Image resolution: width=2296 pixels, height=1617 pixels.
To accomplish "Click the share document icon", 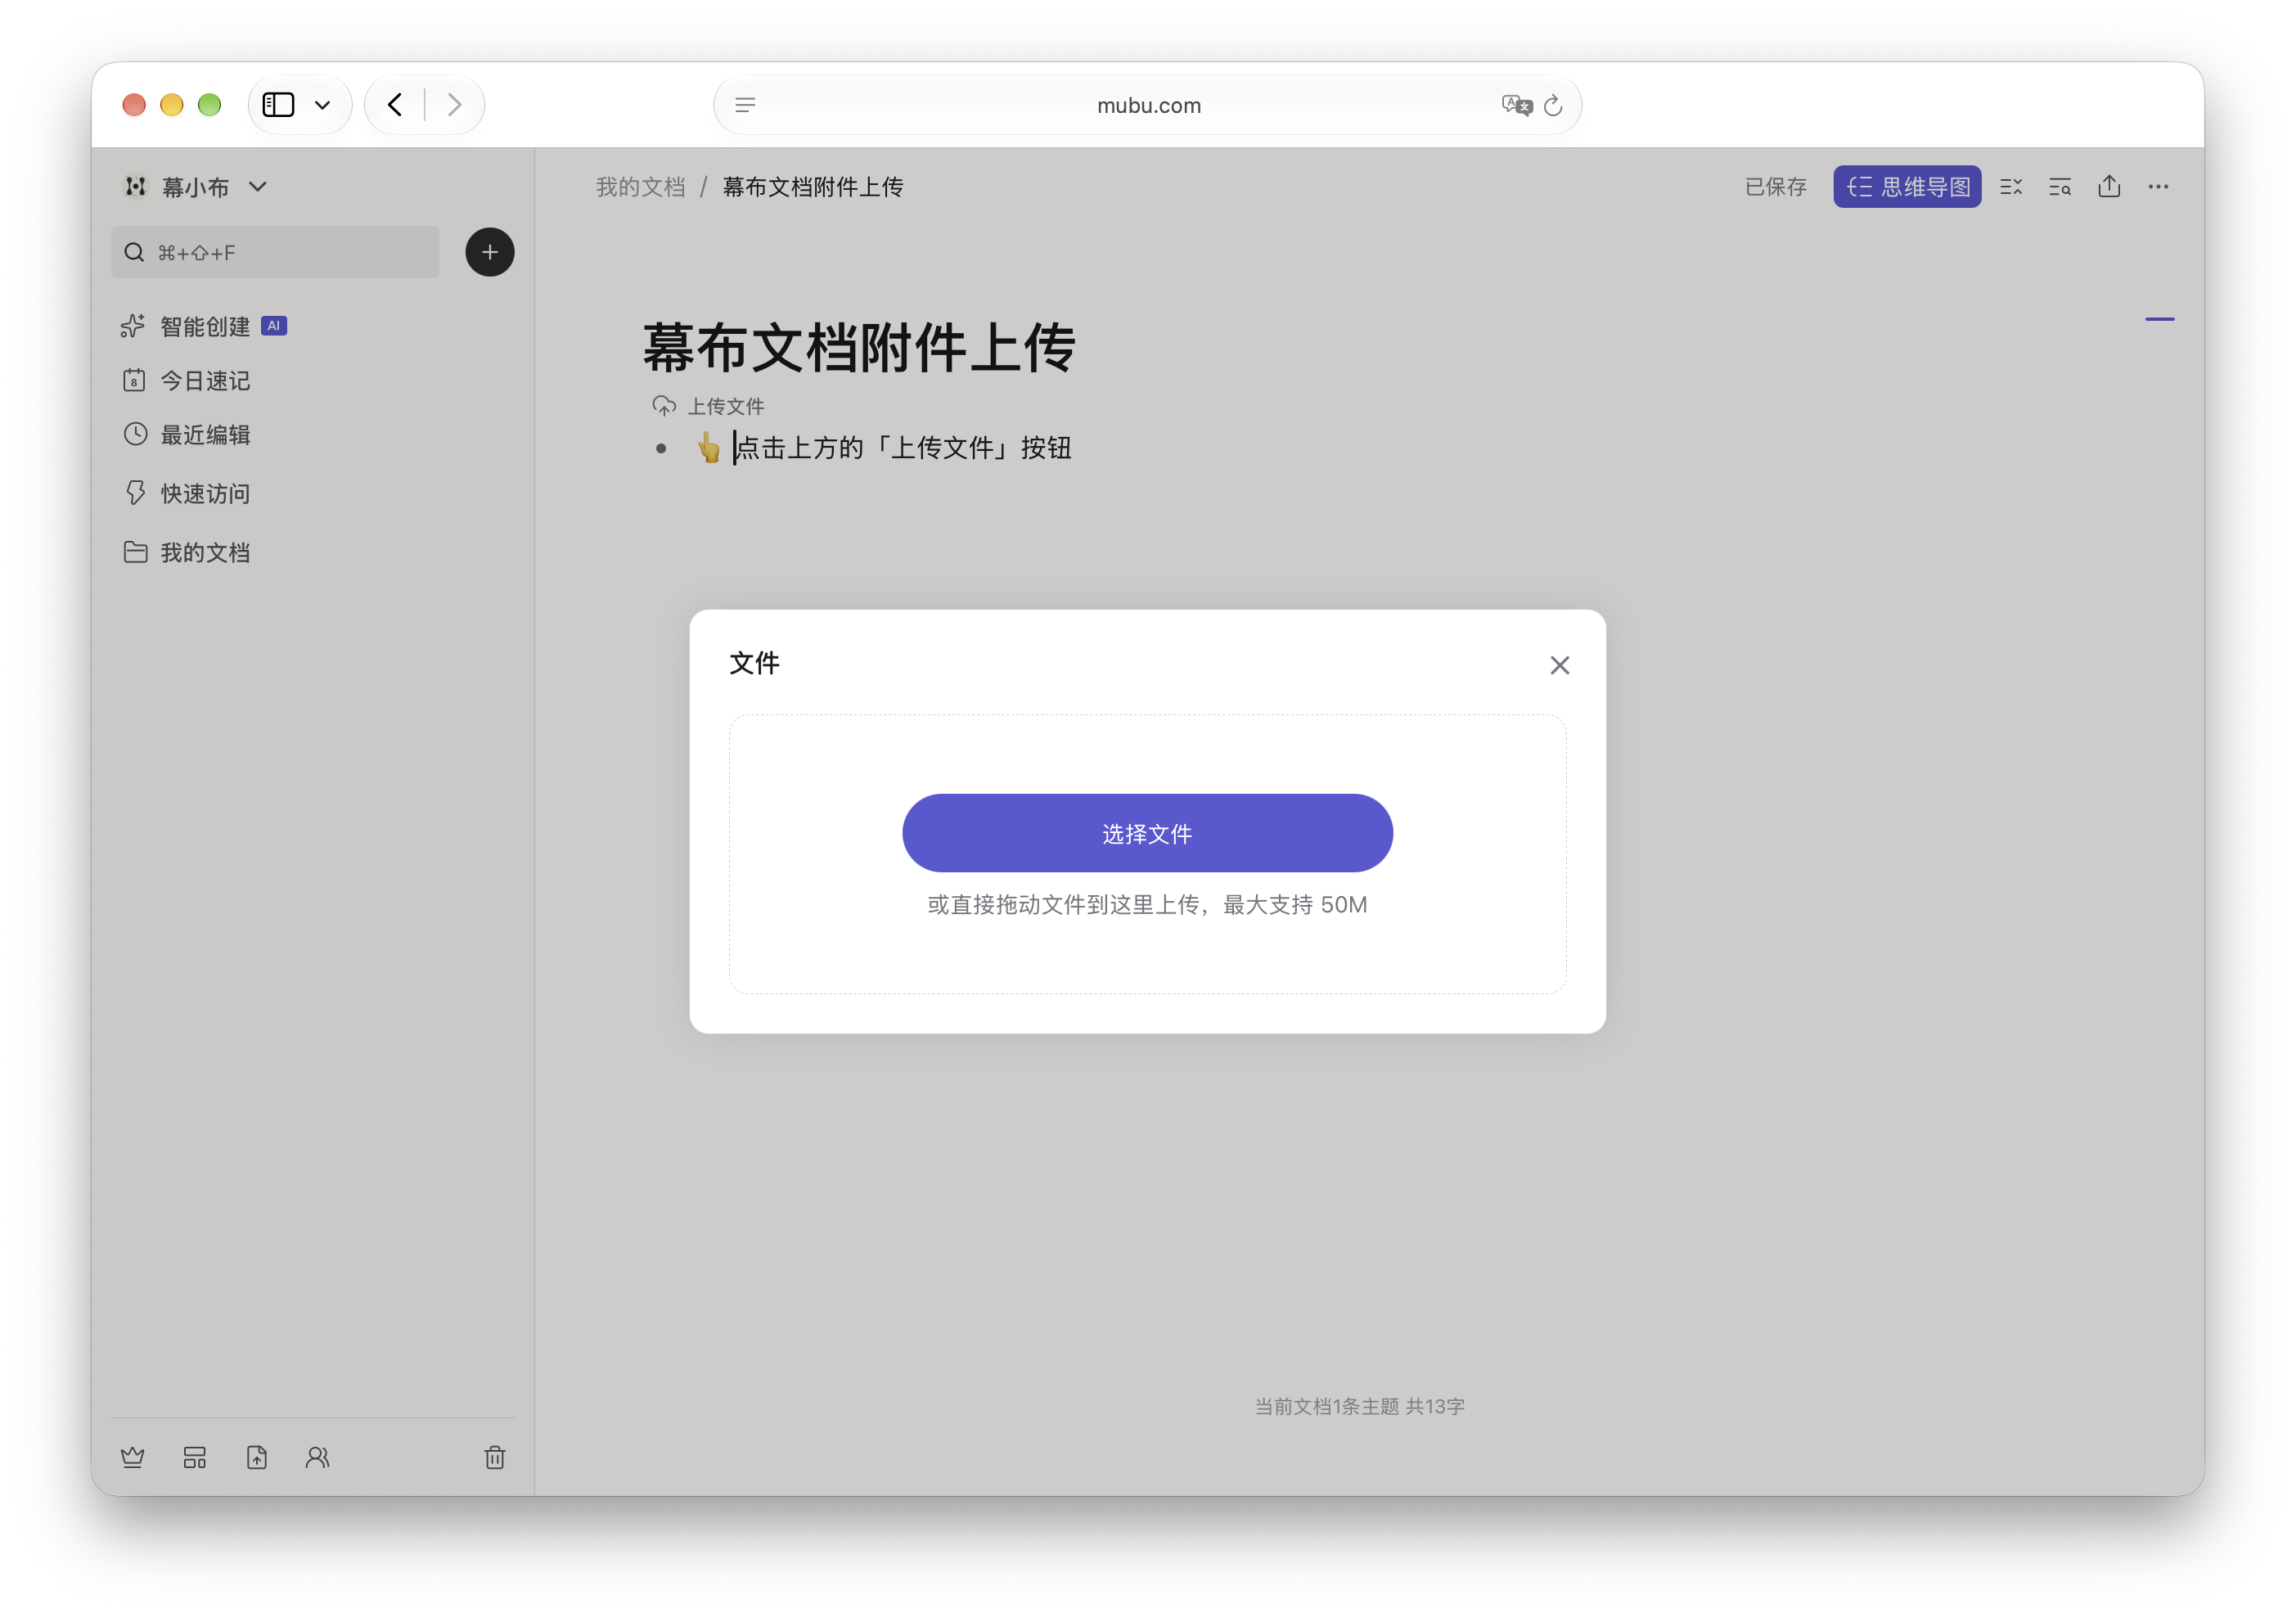I will pos(2109,186).
